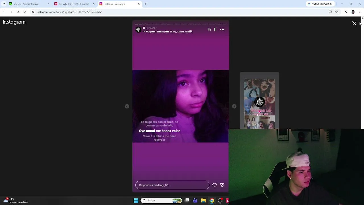The image size is (364, 205).
Task: Close the story viewer with the X
Action: (354, 23)
